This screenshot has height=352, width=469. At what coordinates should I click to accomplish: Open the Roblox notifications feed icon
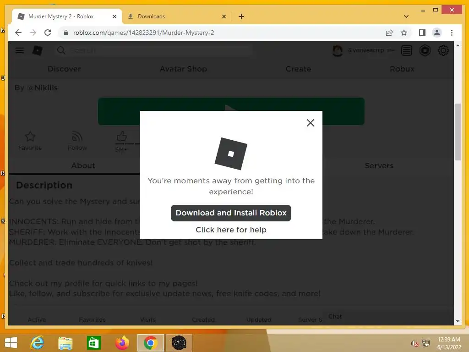407,50
